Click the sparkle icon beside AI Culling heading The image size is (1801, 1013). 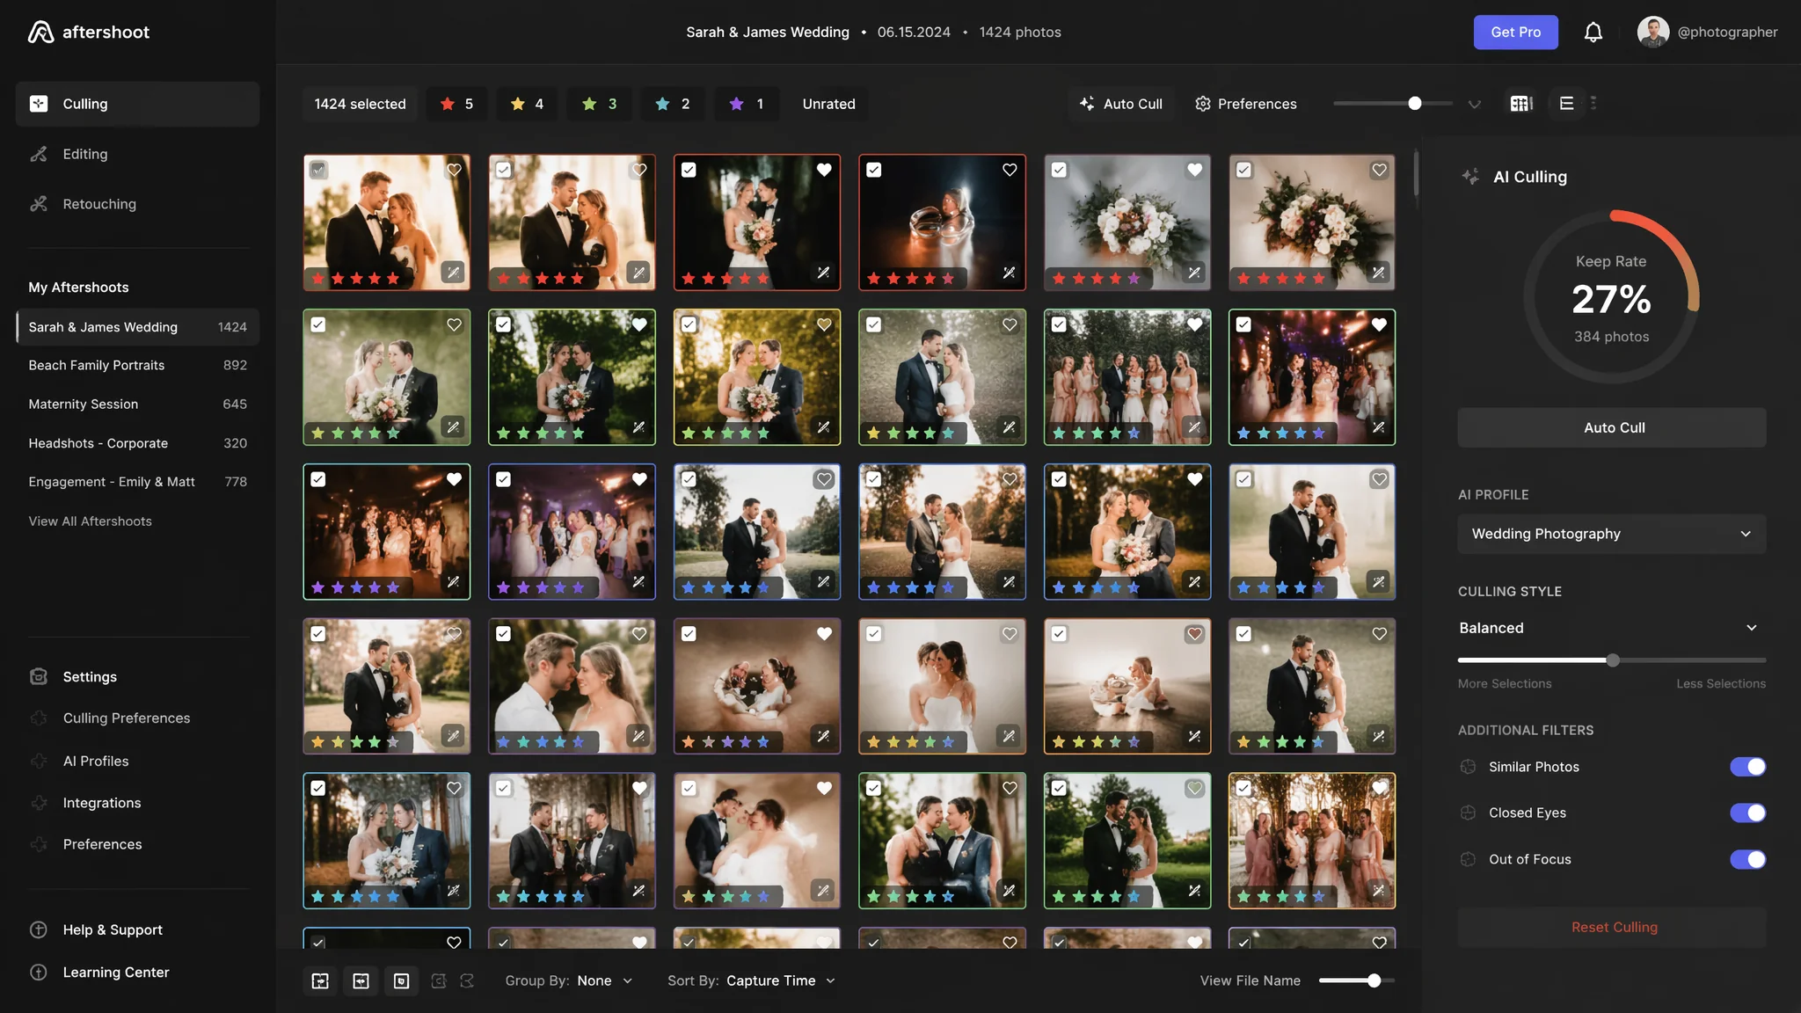point(1470,177)
